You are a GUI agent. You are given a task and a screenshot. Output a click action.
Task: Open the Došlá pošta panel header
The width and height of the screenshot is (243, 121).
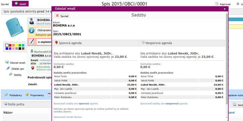point(26,104)
